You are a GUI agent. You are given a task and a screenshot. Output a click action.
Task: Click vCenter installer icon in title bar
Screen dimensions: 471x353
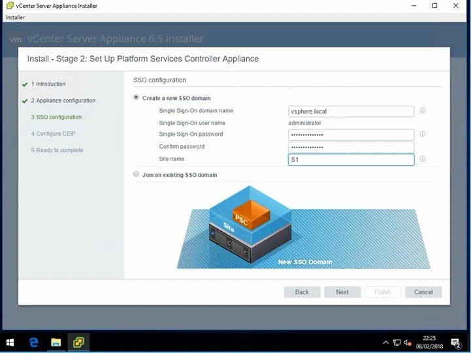[x=10, y=6]
